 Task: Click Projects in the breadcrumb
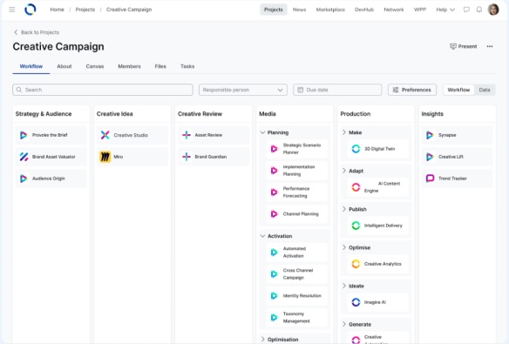point(85,10)
